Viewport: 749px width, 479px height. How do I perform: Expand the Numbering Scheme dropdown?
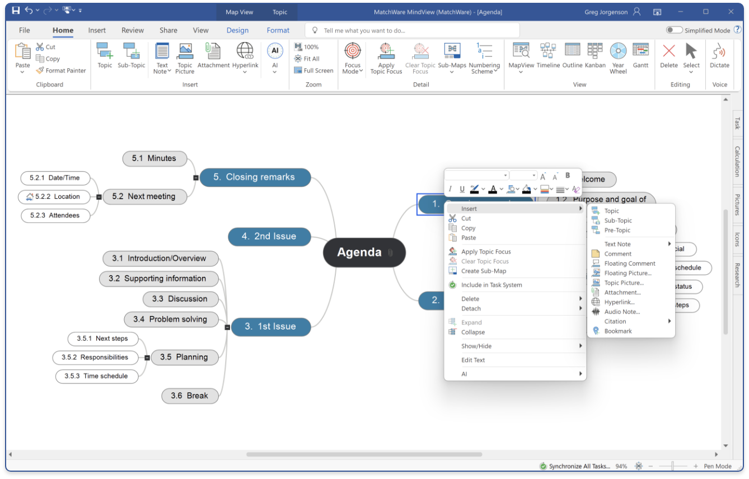(496, 72)
